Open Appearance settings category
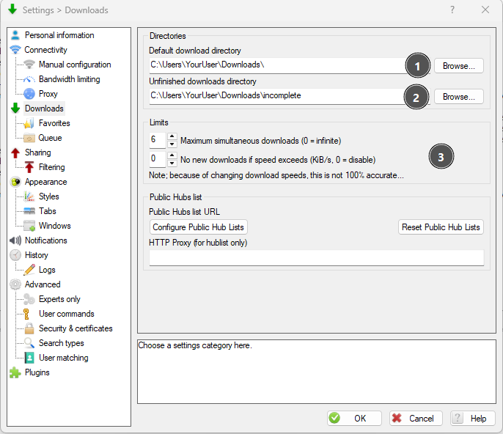This screenshot has height=434, width=503. 46,182
